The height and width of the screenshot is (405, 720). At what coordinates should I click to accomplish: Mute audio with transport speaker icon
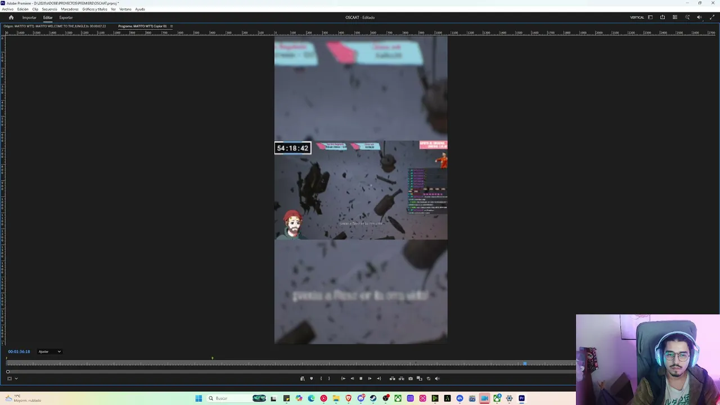click(x=437, y=379)
